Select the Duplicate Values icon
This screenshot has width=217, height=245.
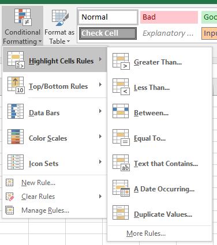coord(121,213)
